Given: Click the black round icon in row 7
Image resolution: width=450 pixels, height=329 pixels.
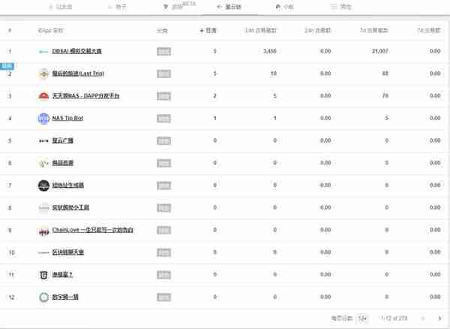Looking at the screenshot, I should (x=43, y=186).
